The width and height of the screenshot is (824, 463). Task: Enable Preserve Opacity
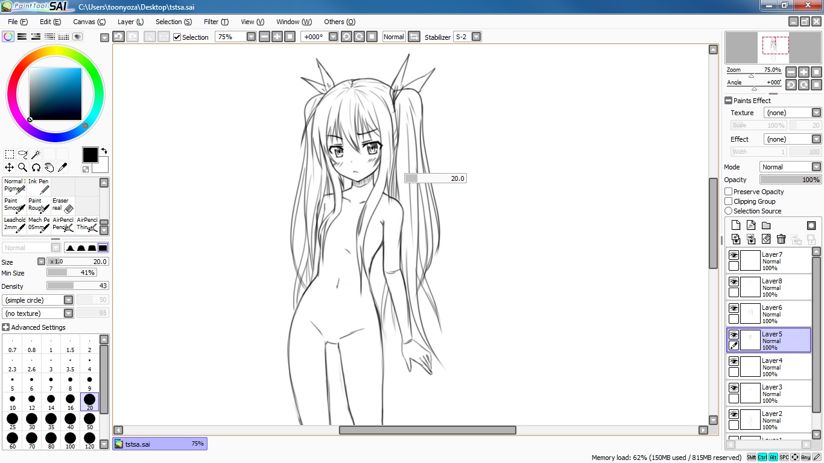point(729,192)
